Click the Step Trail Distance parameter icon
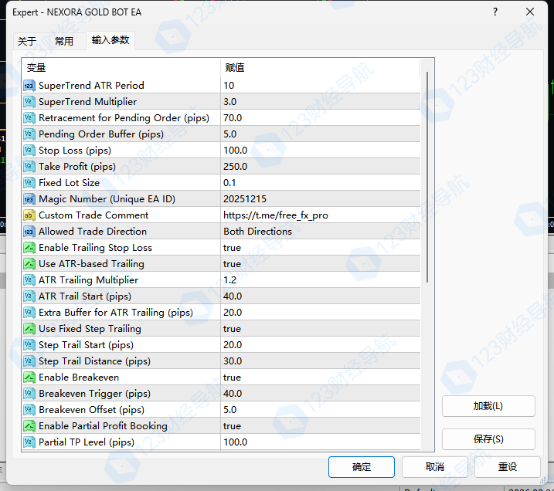Image resolution: width=554 pixels, height=491 pixels. coord(29,361)
